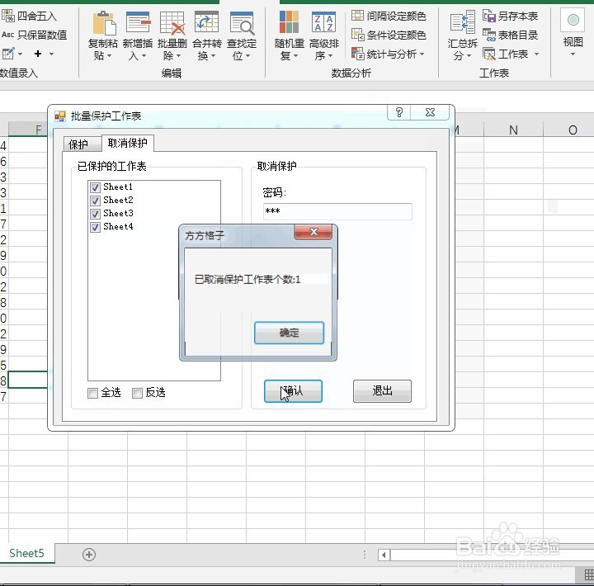
Task: Click the 工作表 ribbon icon
Action: (x=489, y=54)
